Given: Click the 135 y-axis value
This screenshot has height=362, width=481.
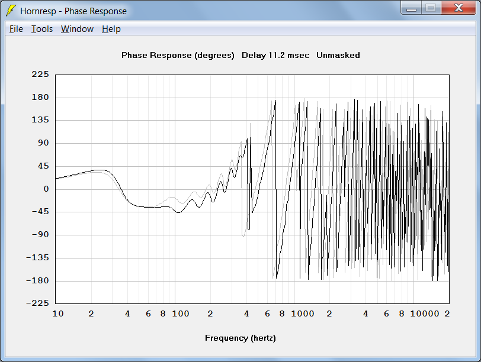Looking at the screenshot, I should tap(40, 119).
